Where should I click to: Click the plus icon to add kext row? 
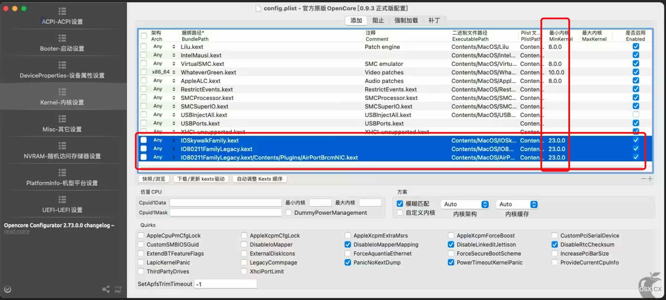click(650, 179)
